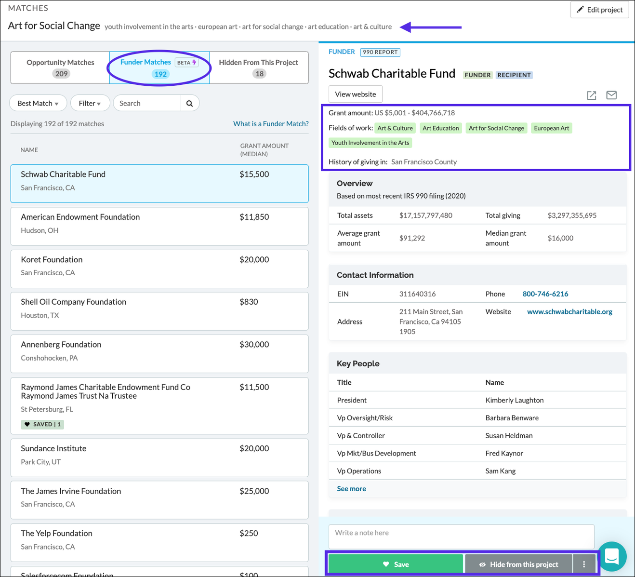This screenshot has width=635, height=577.
Task: Expand the Filter dropdown
Action: pyautogui.click(x=90, y=103)
